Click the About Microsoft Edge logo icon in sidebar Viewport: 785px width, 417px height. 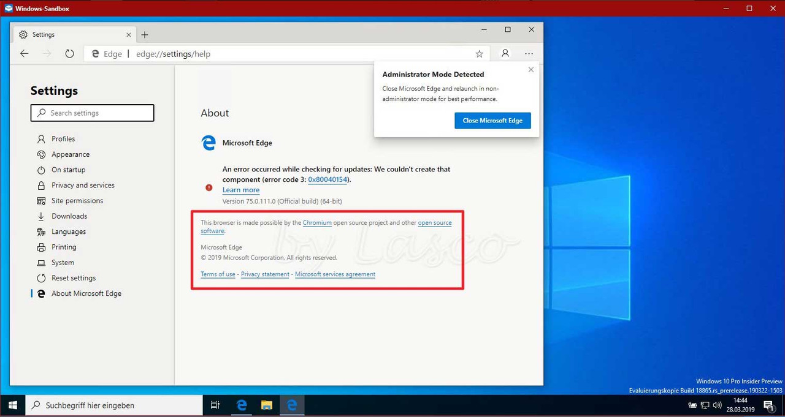click(41, 294)
